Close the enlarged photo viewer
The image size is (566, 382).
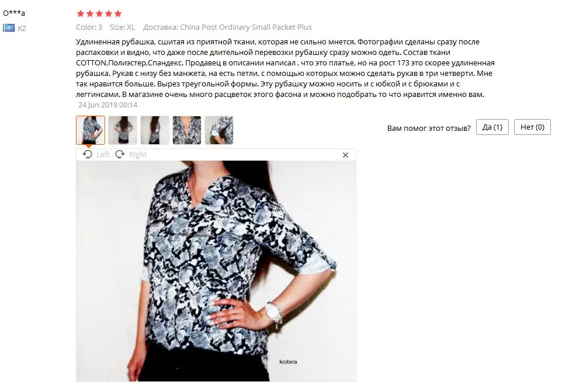(x=345, y=155)
